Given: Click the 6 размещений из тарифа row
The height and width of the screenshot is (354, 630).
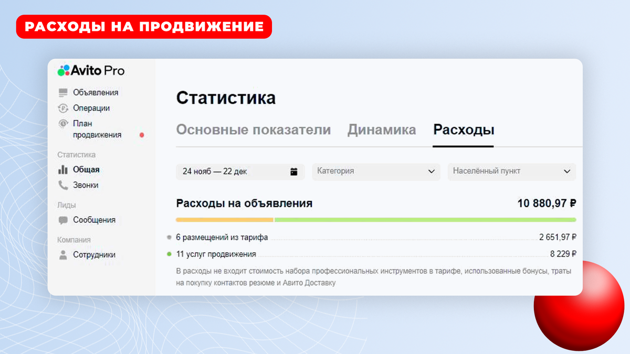Looking at the screenshot, I should point(376,237).
